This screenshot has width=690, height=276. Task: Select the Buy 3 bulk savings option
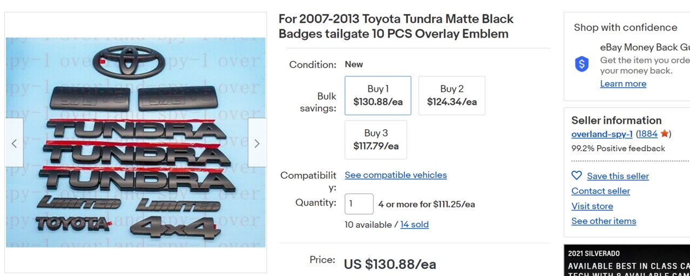tap(376, 139)
